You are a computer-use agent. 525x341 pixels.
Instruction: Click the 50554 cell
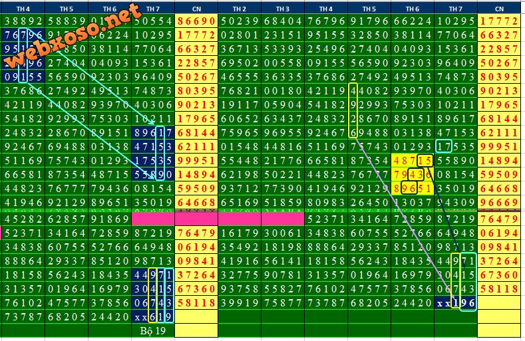(153, 21)
